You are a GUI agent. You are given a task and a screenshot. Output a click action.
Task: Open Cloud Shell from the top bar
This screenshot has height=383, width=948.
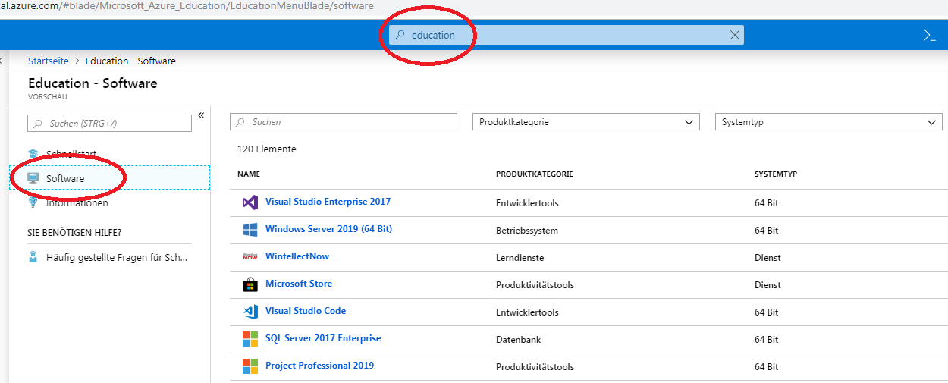[929, 35]
